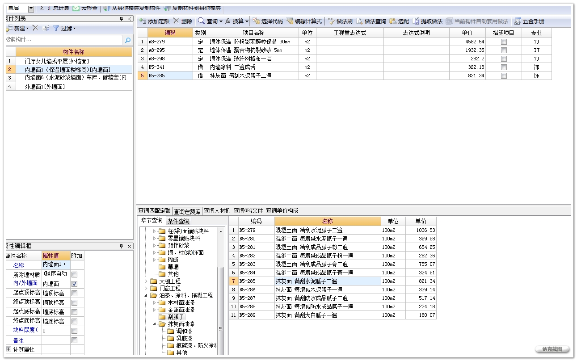This screenshot has height=361, width=577.
Task: Switch to 条件查询 tab
Action: [178, 221]
